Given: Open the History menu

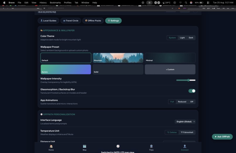Looking at the screenshot, I should point(43,3).
